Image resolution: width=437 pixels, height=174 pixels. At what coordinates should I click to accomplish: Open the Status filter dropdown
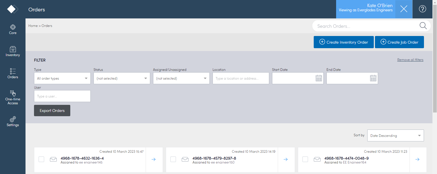(x=122, y=78)
